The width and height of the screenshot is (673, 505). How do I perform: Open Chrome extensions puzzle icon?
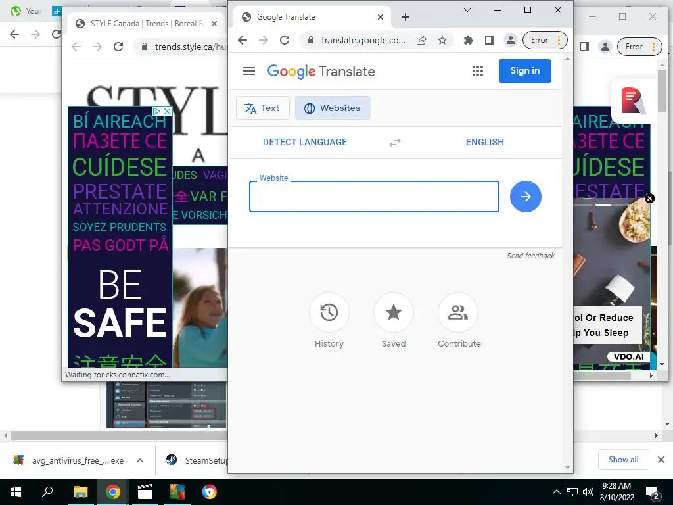(x=468, y=40)
